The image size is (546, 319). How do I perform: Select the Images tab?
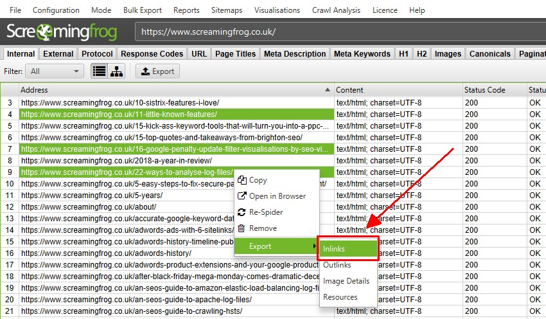[448, 53]
